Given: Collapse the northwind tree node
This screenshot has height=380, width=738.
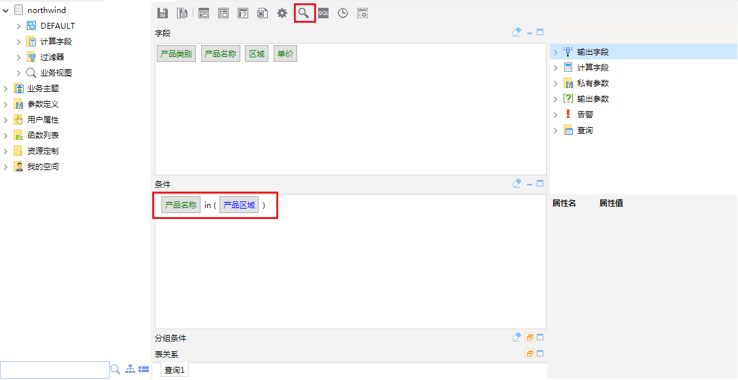Looking at the screenshot, I should click(6, 10).
